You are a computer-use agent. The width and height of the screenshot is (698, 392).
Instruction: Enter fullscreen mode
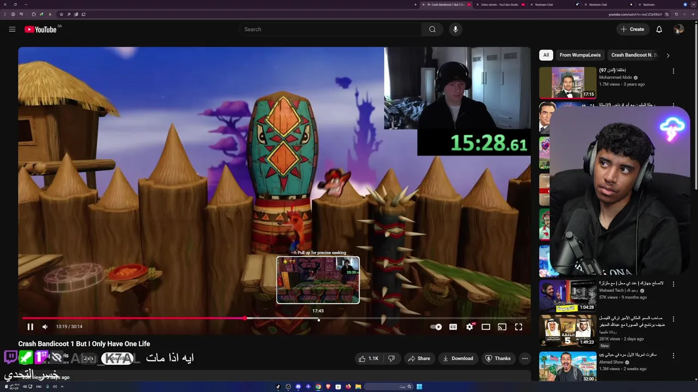click(x=519, y=327)
